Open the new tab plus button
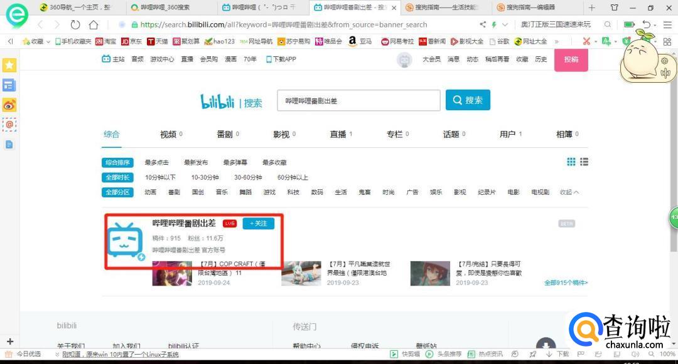 click(x=592, y=8)
